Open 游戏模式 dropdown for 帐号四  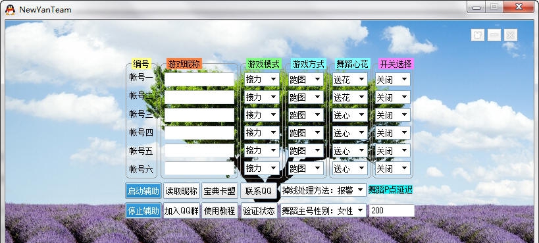[261, 132]
